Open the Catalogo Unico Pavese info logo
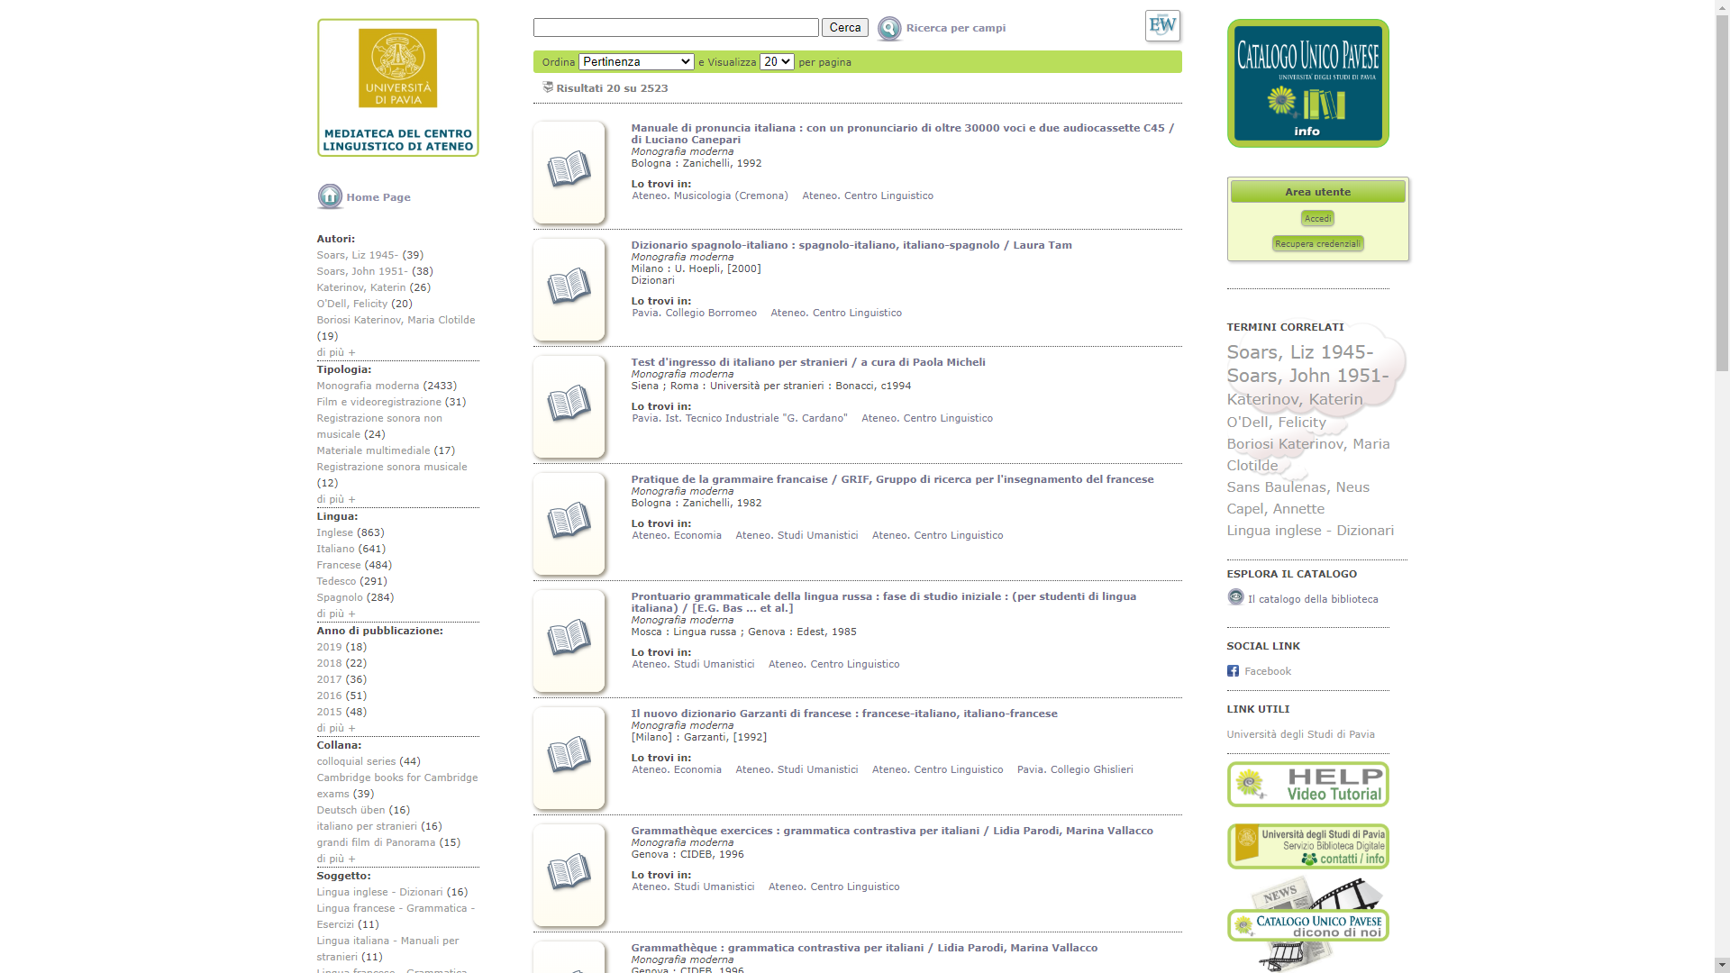Screen dimensions: 1730x973 point(1307,83)
